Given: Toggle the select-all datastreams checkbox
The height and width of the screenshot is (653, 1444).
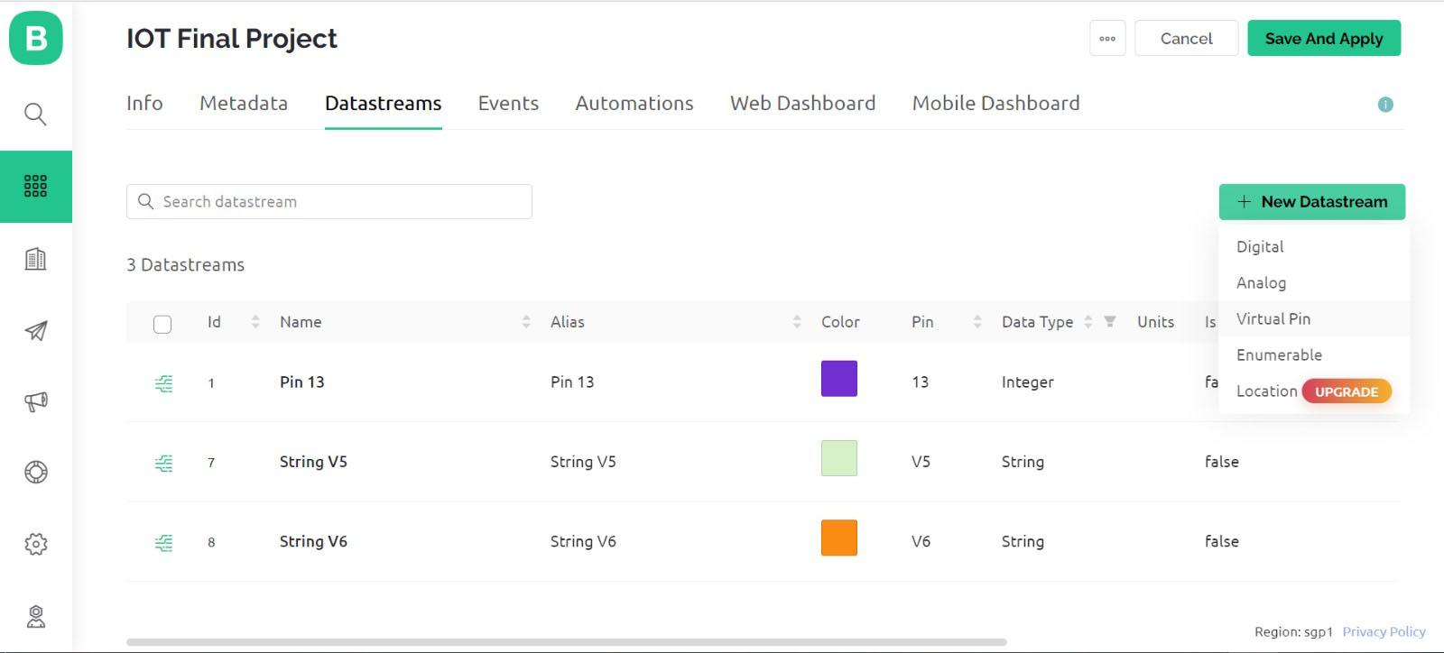Looking at the screenshot, I should pyautogui.click(x=162, y=324).
